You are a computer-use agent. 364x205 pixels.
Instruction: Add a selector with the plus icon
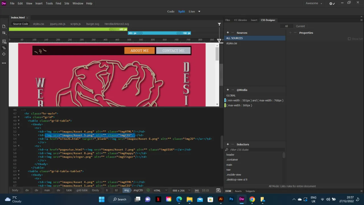pyautogui.click(x=228, y=144)
